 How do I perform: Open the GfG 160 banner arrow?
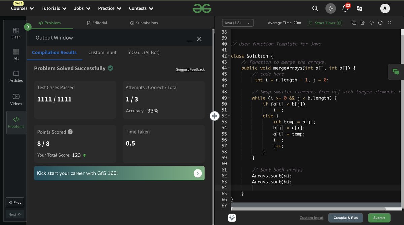(198, 173)
